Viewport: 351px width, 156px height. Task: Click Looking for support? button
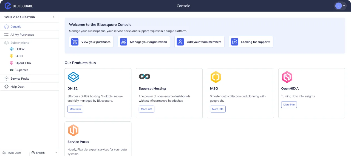click(x=251, y=42)
